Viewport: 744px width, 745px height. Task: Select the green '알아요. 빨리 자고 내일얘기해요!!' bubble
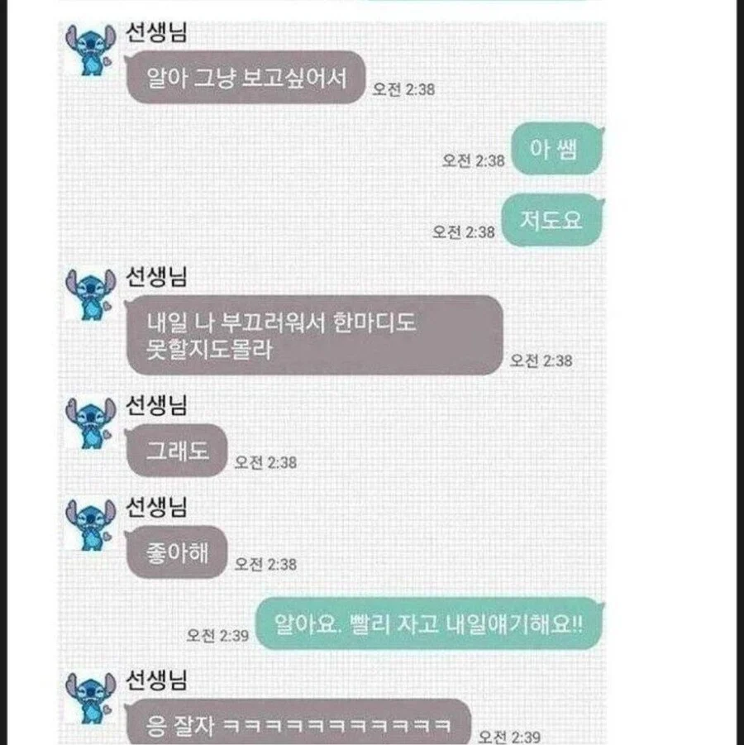pyautogui.click(x=429, y=623)
